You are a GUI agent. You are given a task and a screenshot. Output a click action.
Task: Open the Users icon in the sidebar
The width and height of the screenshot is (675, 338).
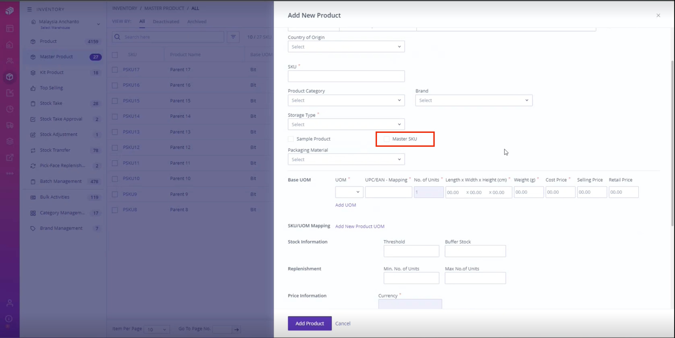(x=10, y=61)
